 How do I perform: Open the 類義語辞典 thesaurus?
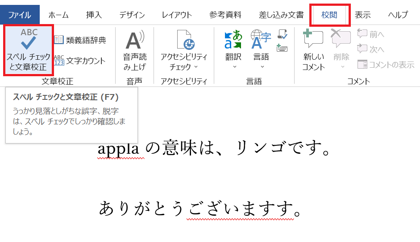[80, 40]
